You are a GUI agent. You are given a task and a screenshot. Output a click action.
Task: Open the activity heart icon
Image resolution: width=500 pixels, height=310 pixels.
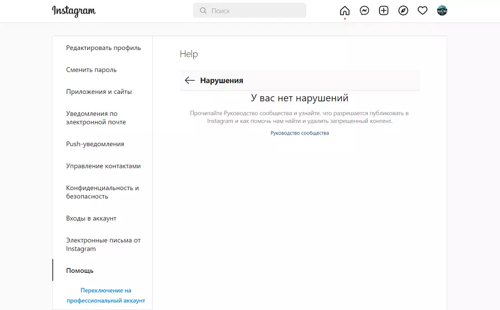(423, 11)
